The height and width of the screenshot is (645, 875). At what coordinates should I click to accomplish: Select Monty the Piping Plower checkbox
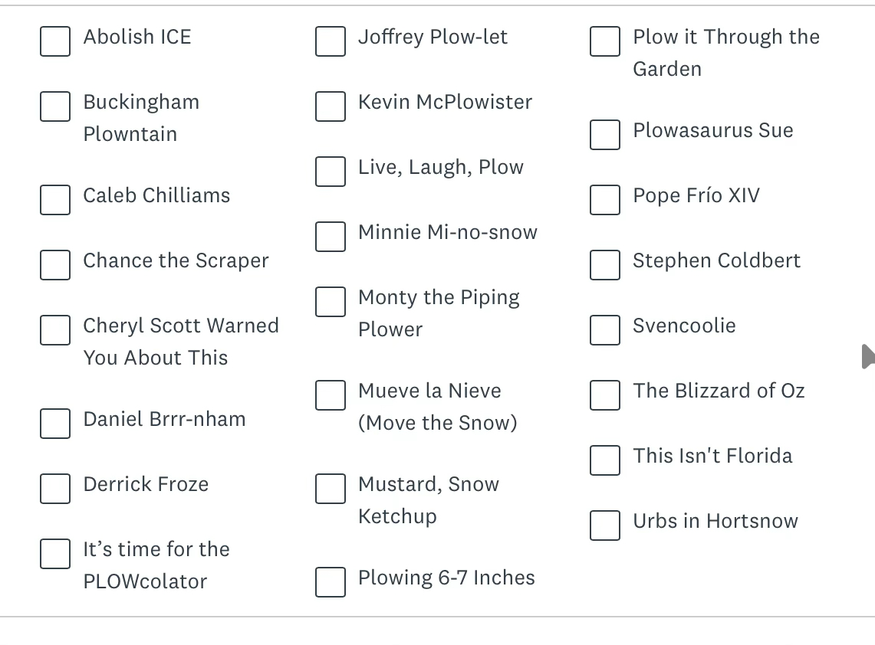click(x=331, y=302)
